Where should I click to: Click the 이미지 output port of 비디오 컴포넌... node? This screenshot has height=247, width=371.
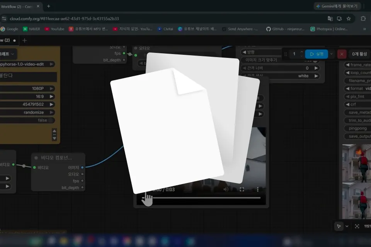(82, 167)
